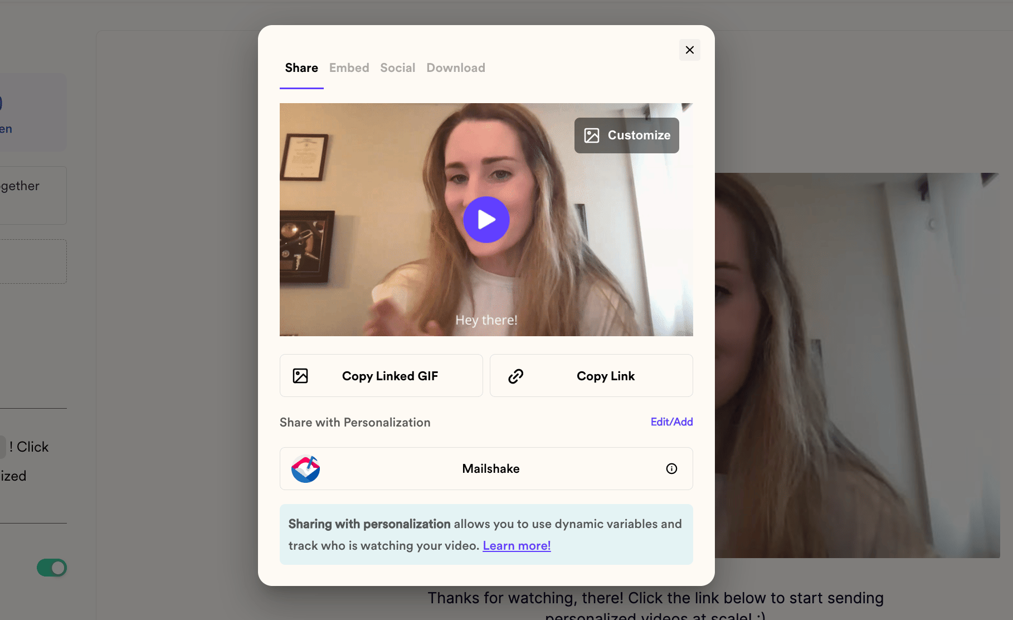1013x620 pixels.
Task: Click the Copy Link button
Action: pos(591,376)
